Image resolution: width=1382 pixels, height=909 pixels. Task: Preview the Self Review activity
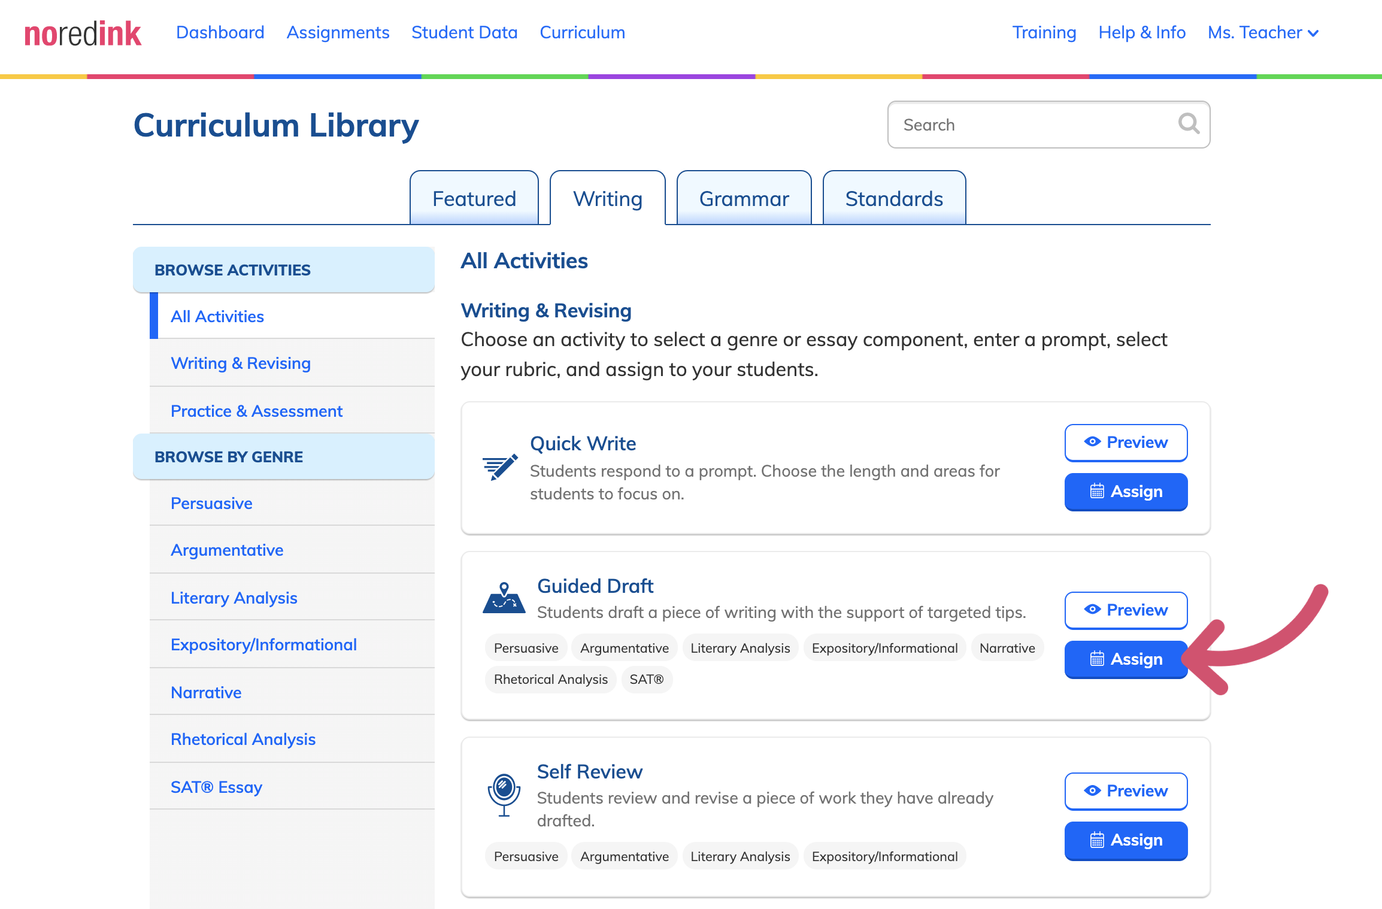[x=1126, y=791]
